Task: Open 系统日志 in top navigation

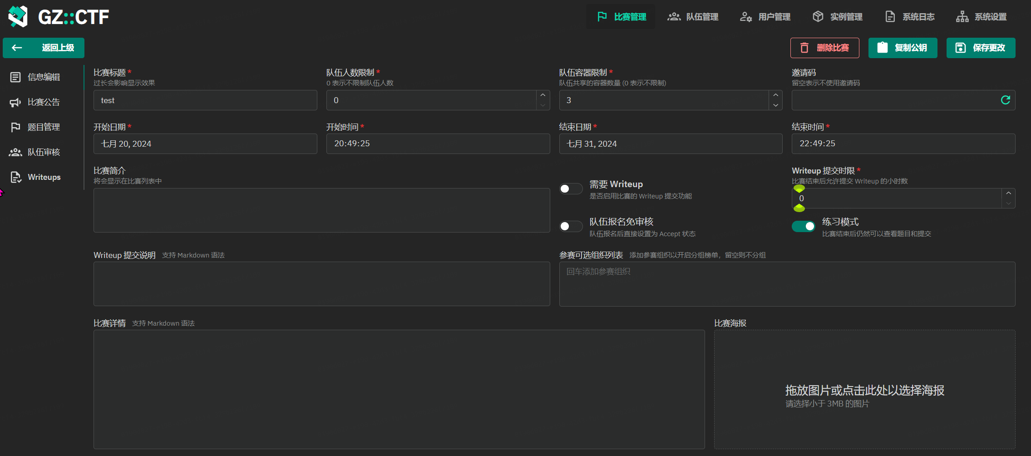Action: coord(909,17)
